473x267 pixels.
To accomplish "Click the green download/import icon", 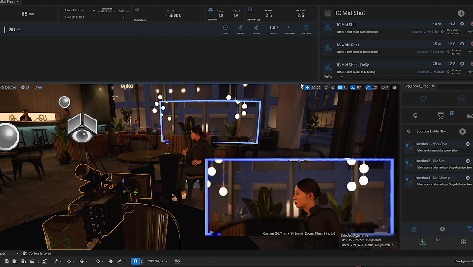I will tap(423, 242).
